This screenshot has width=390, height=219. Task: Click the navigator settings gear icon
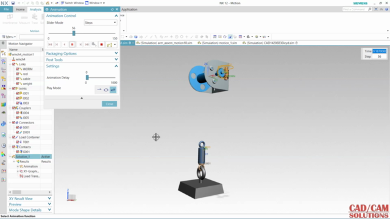3,43
